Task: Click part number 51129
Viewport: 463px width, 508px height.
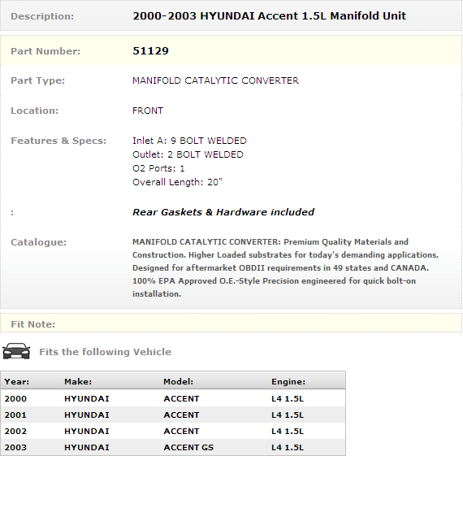Action: pyautogui.click(x=150, y=51)
